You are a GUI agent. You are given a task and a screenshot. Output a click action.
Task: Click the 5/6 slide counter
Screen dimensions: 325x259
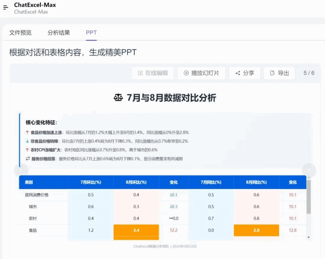pyautogui.click(x=308, y=73)
